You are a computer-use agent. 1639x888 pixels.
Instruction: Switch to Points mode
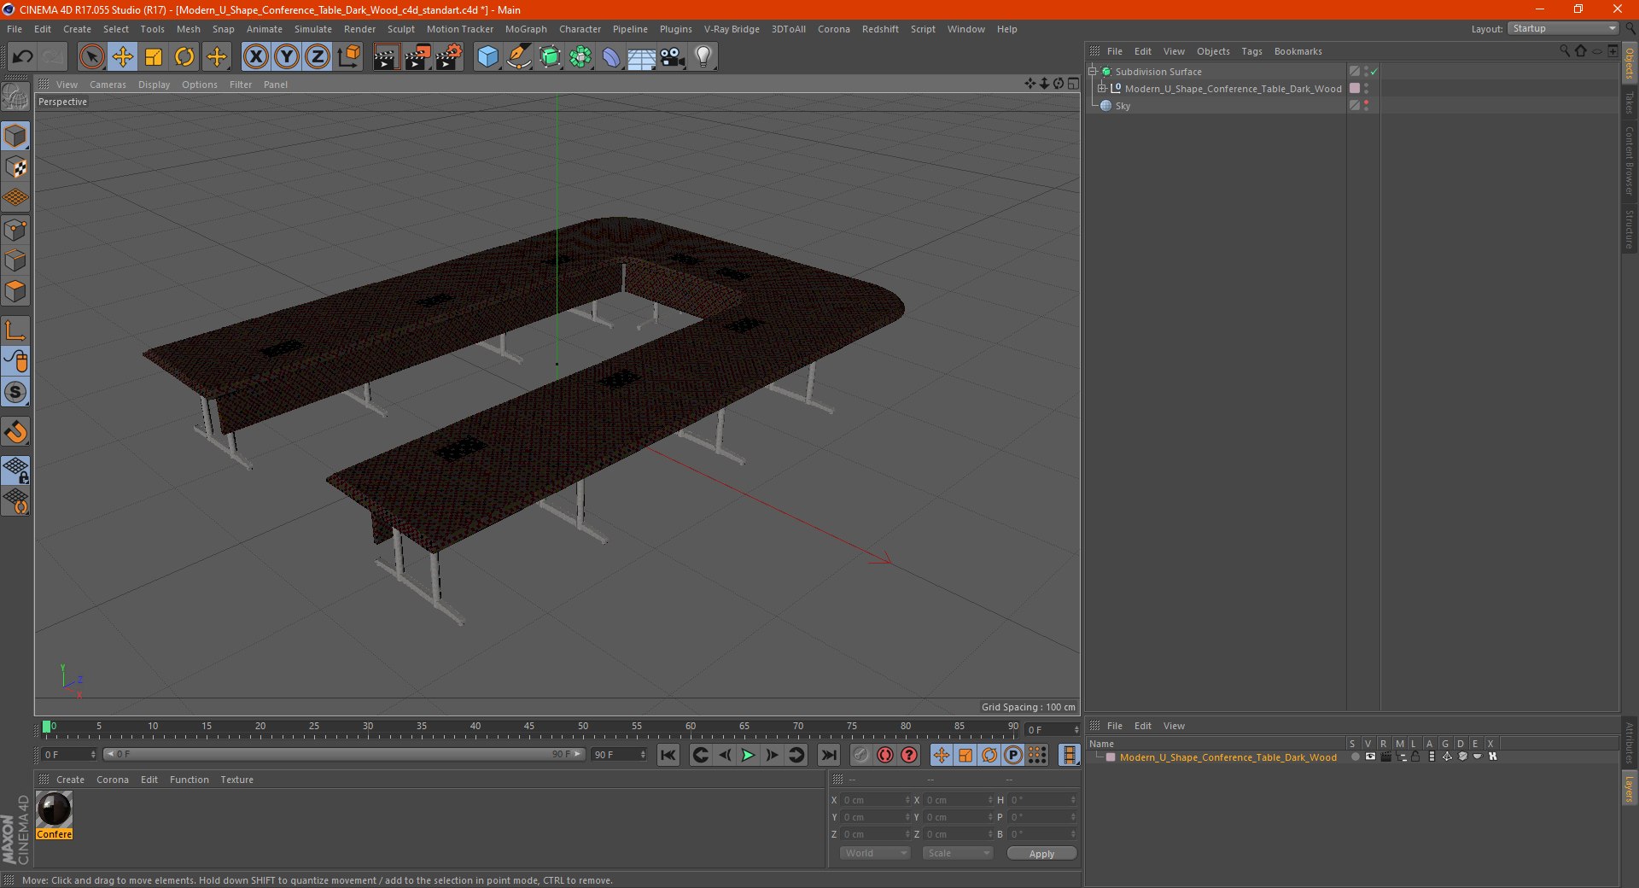(15, 229)
